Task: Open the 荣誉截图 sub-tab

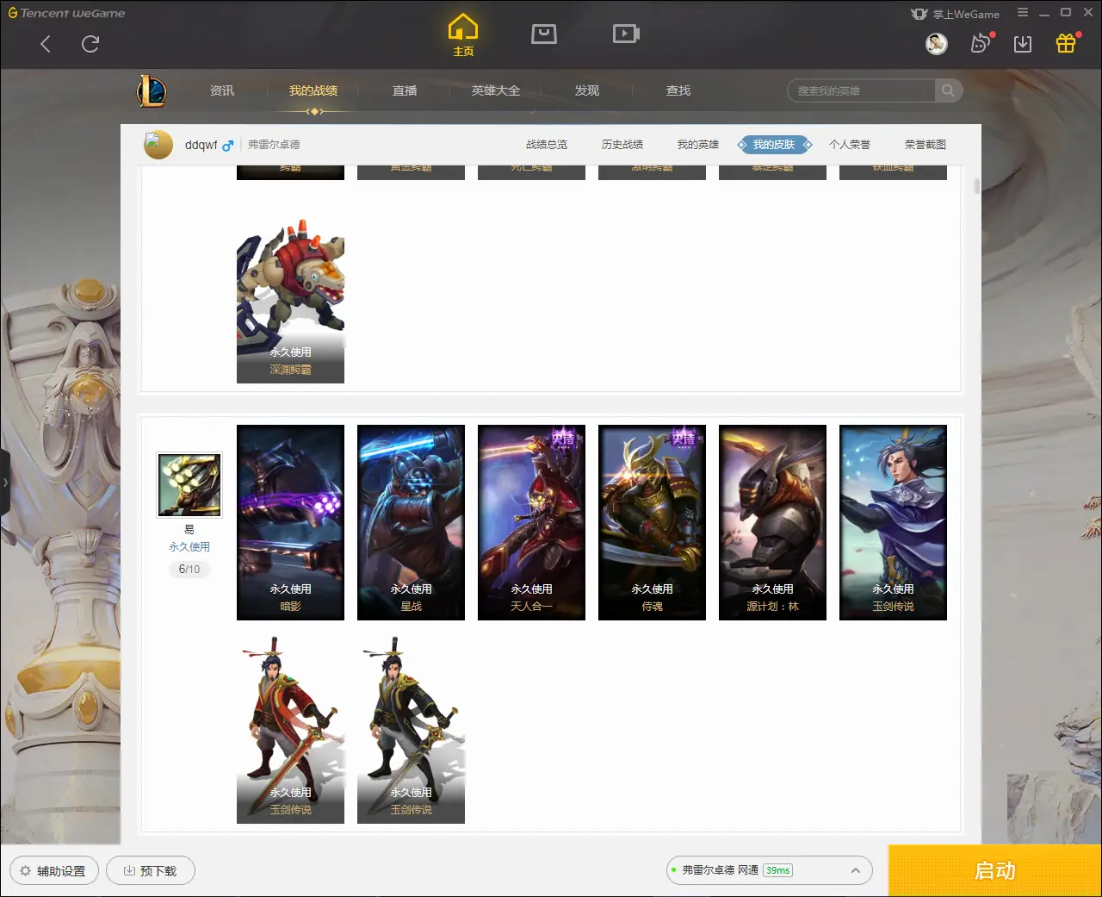Action: 926,145
